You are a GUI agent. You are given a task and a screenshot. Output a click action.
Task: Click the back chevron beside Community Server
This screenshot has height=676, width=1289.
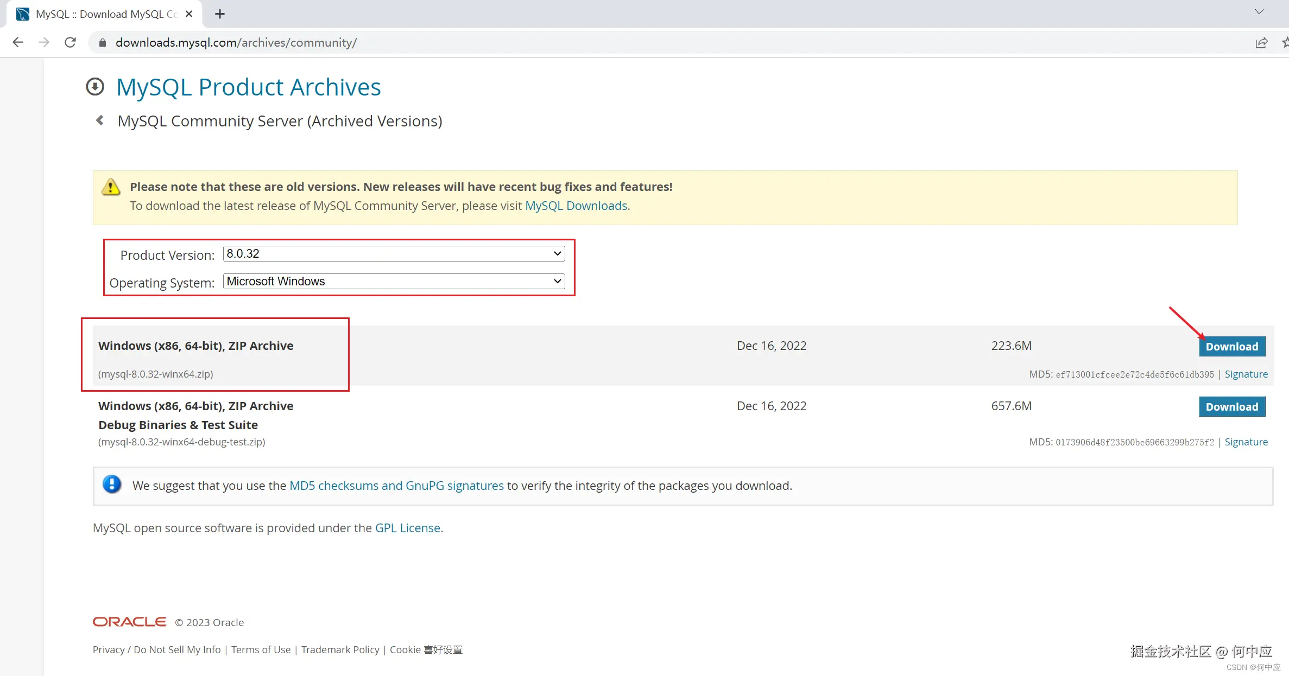100,120
